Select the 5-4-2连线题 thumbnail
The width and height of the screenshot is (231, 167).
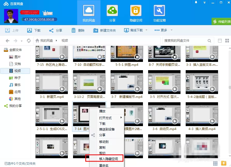click(x=202, y=82)
